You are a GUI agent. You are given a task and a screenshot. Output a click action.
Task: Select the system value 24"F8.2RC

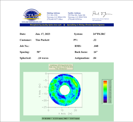pyautogui.click(x=99, y=34)
